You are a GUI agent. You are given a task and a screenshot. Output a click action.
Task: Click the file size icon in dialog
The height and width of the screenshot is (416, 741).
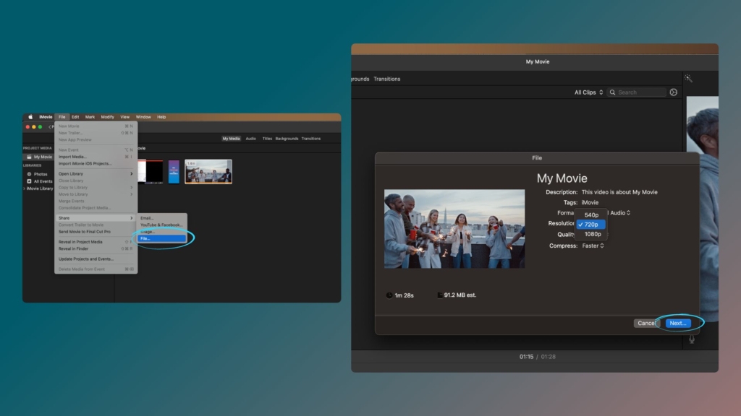pos(439,295)
